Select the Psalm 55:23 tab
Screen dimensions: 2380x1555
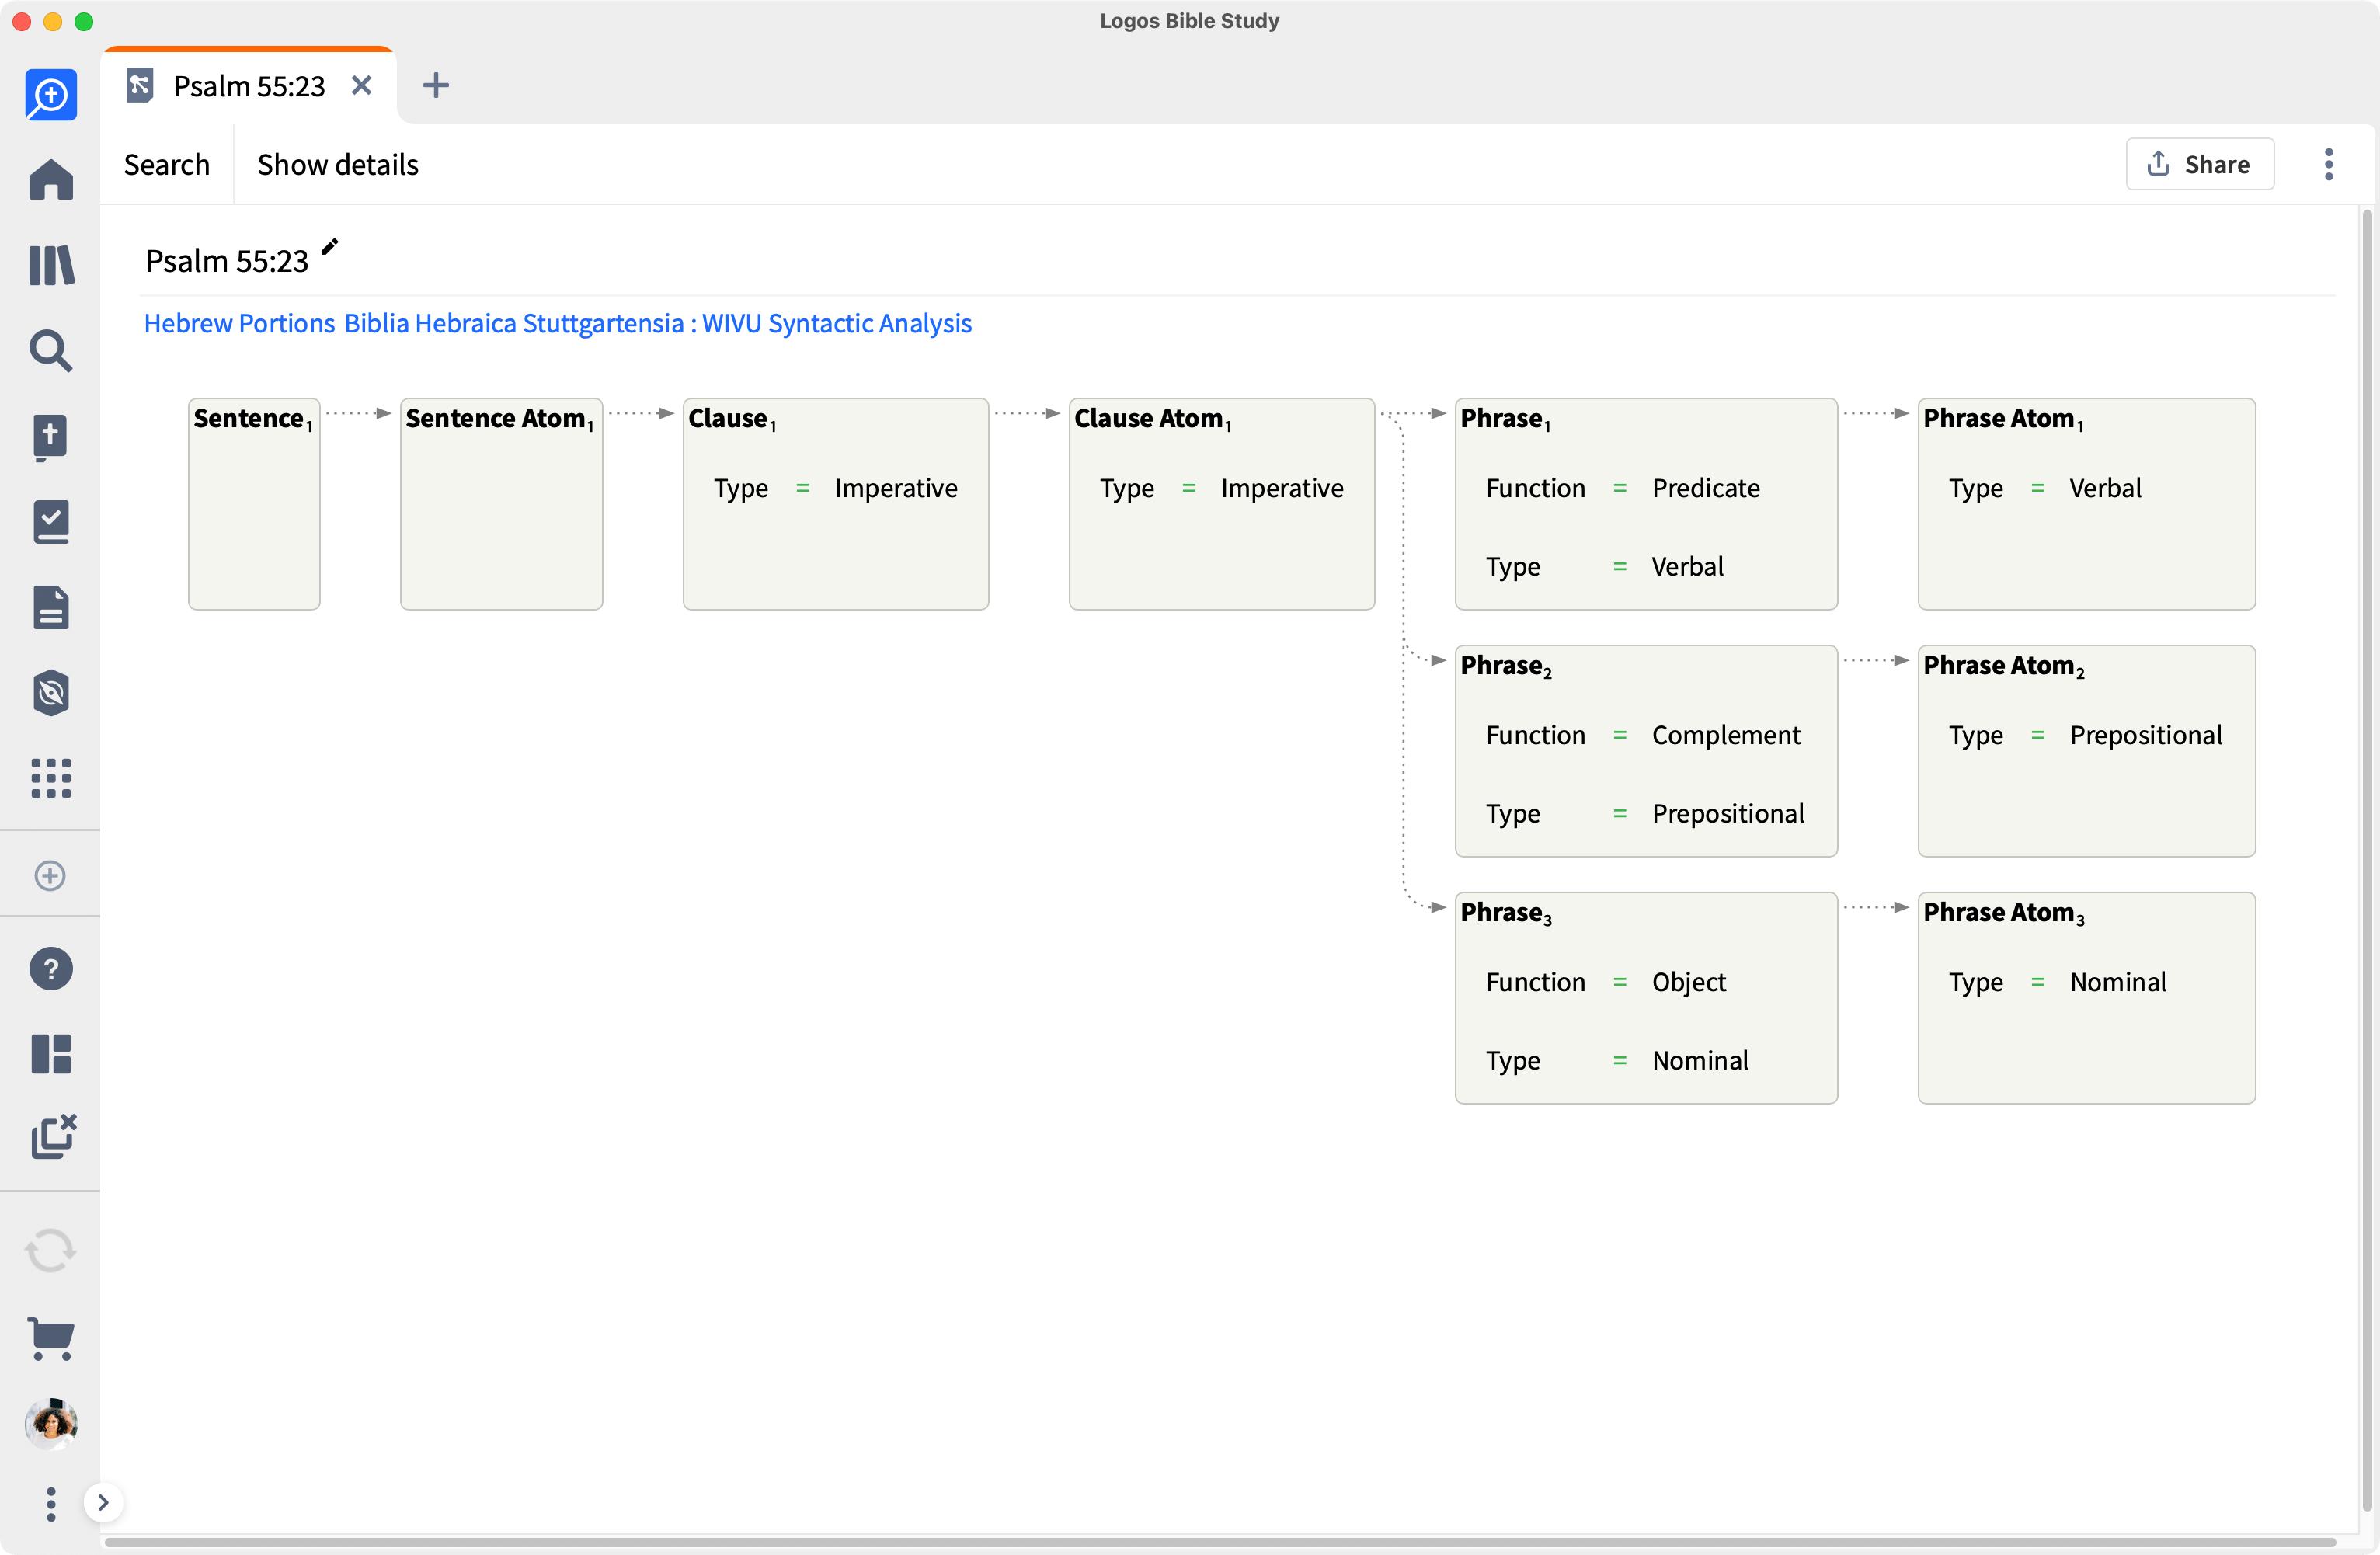click(249, 86)
